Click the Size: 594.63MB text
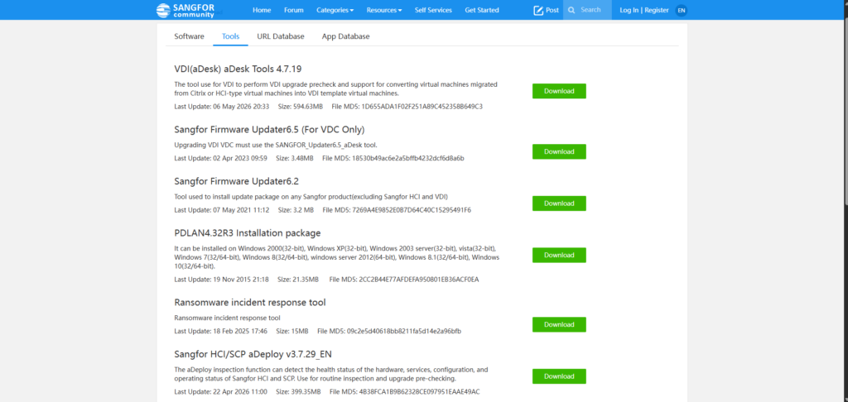Image resolution: width=848 pixels, height=402 pixels. pyautogui.click(x=300, y=107)
